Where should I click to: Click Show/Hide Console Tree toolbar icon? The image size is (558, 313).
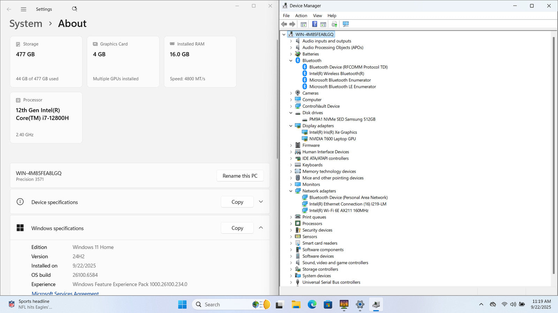click(303, 24)
